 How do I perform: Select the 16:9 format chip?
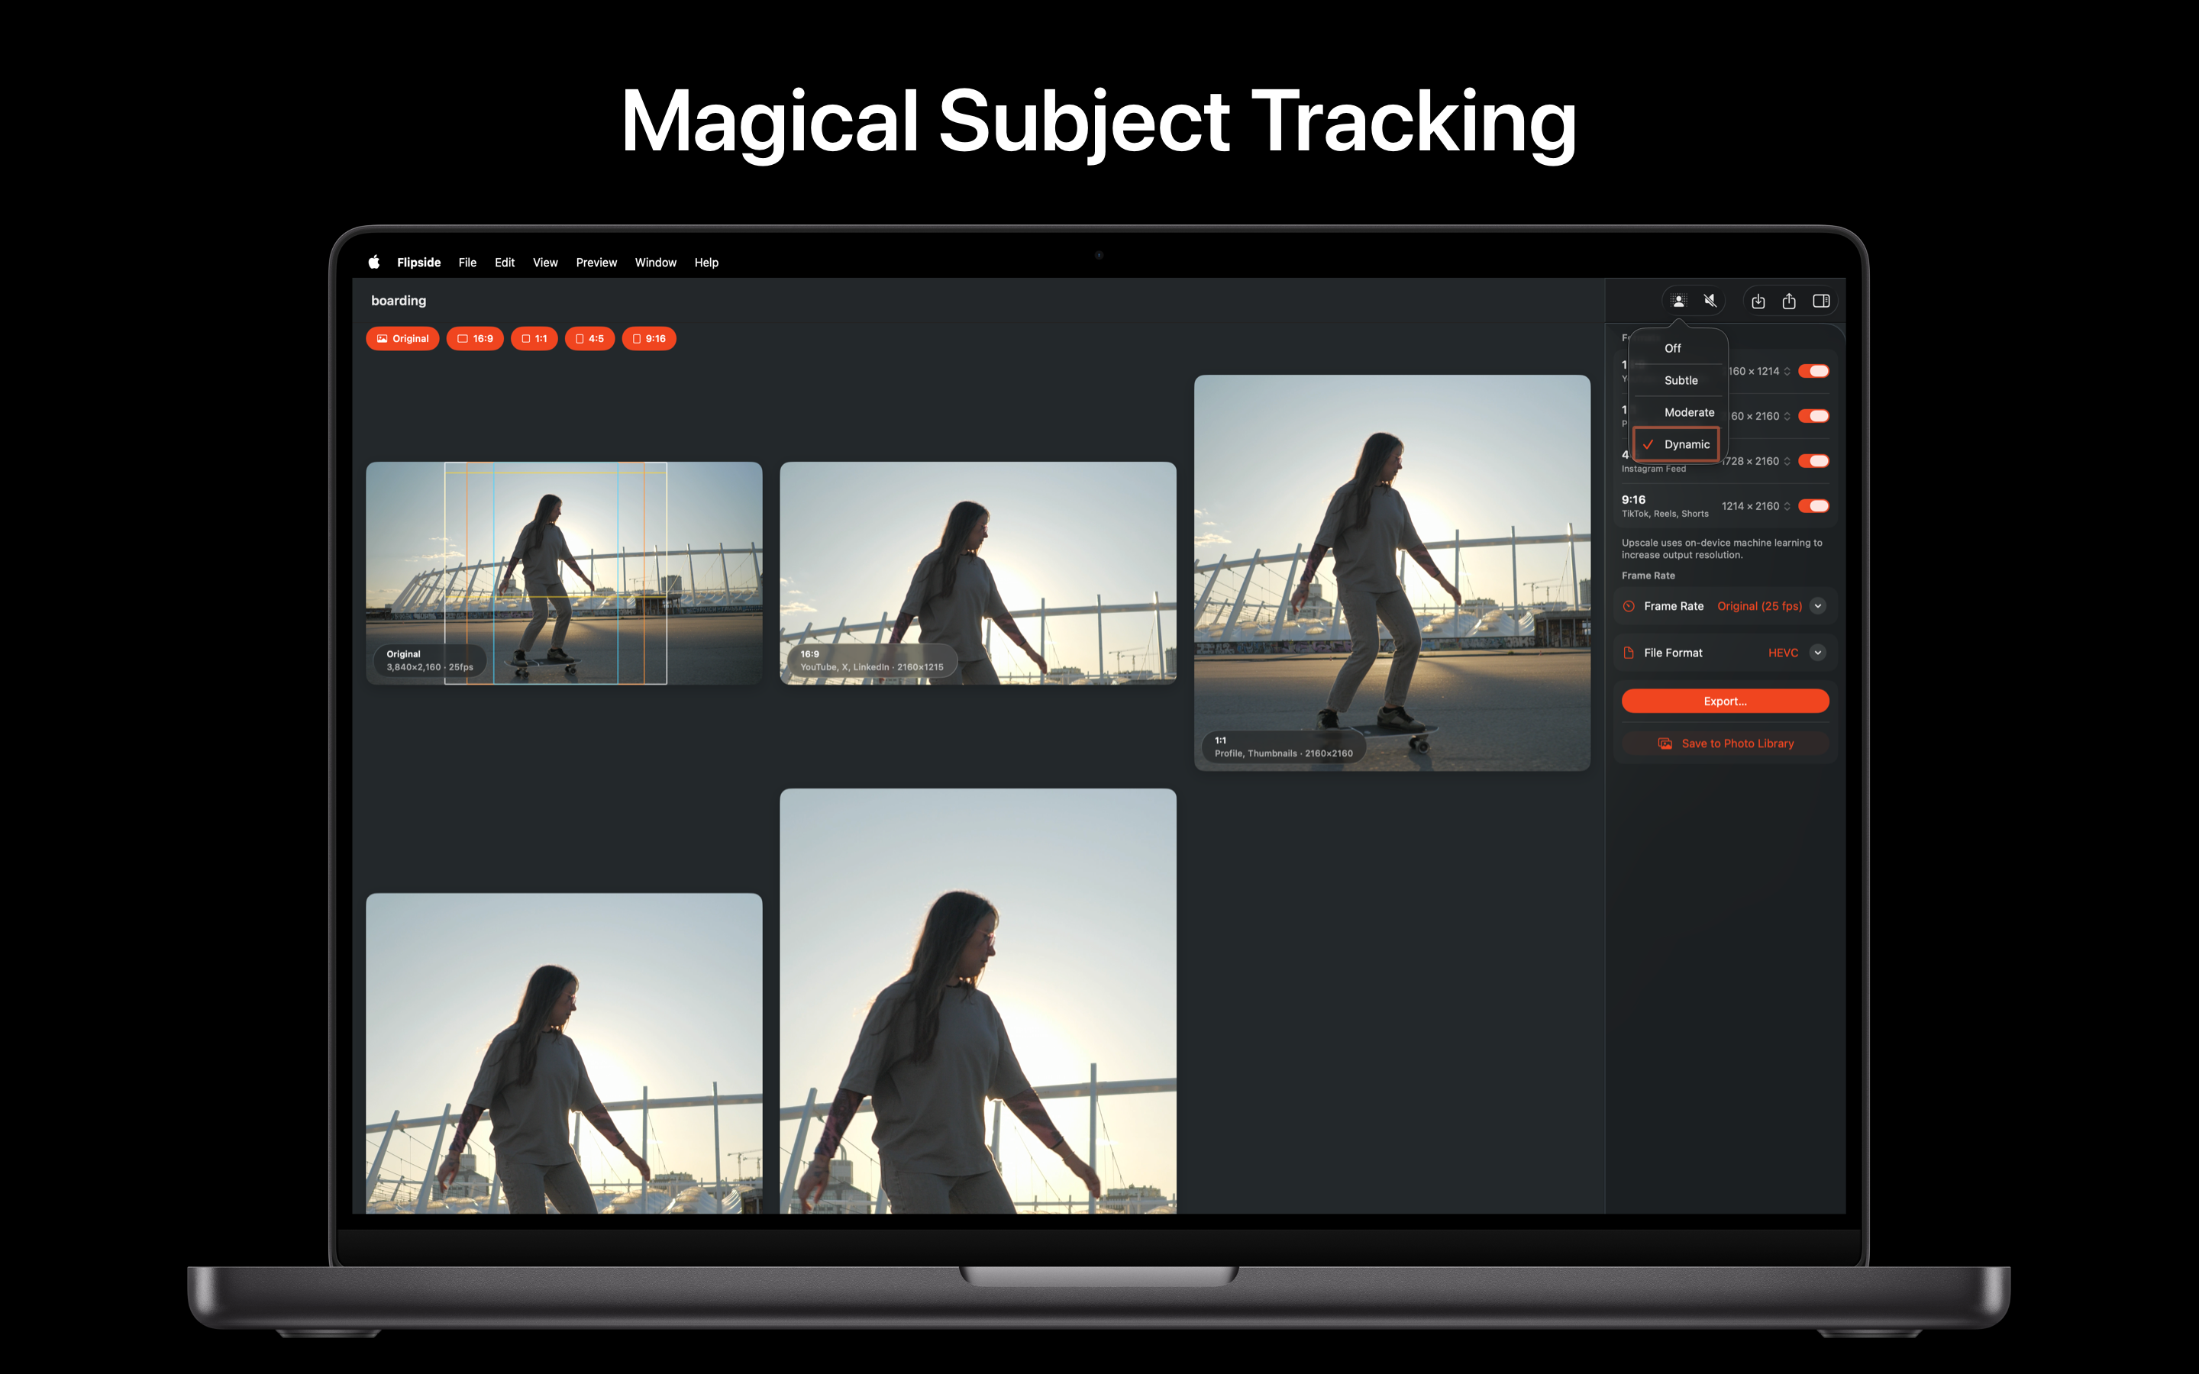(x=475, y=338)
